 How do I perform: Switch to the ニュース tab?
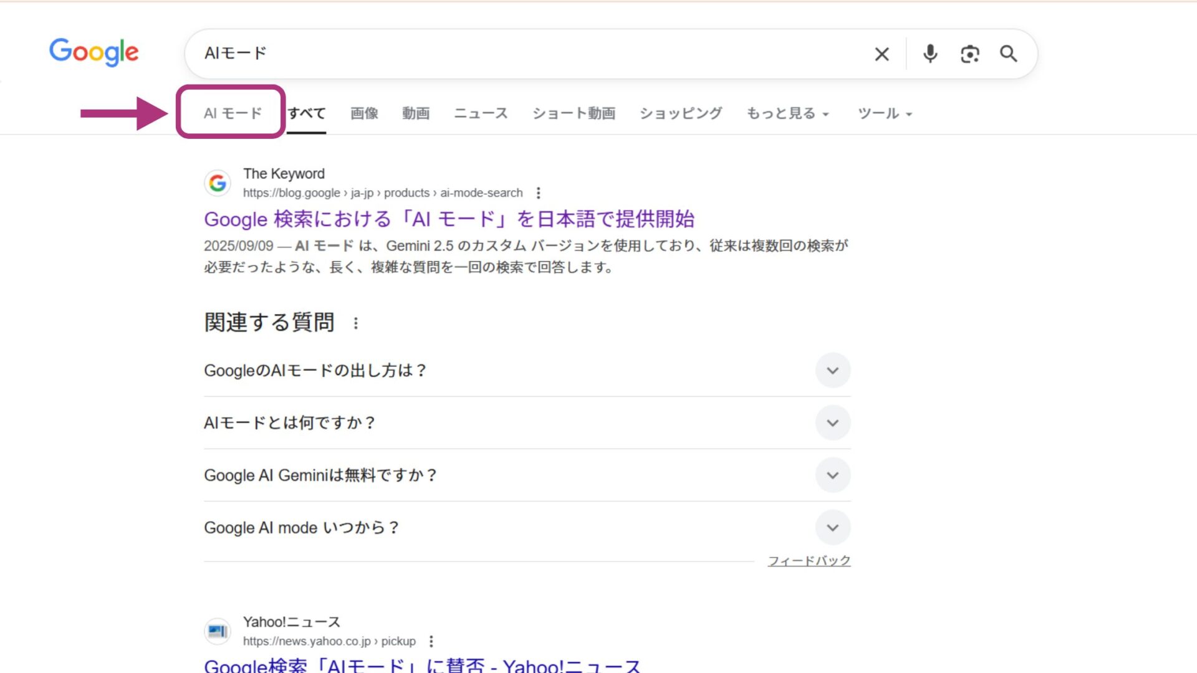tap(481, 113)
